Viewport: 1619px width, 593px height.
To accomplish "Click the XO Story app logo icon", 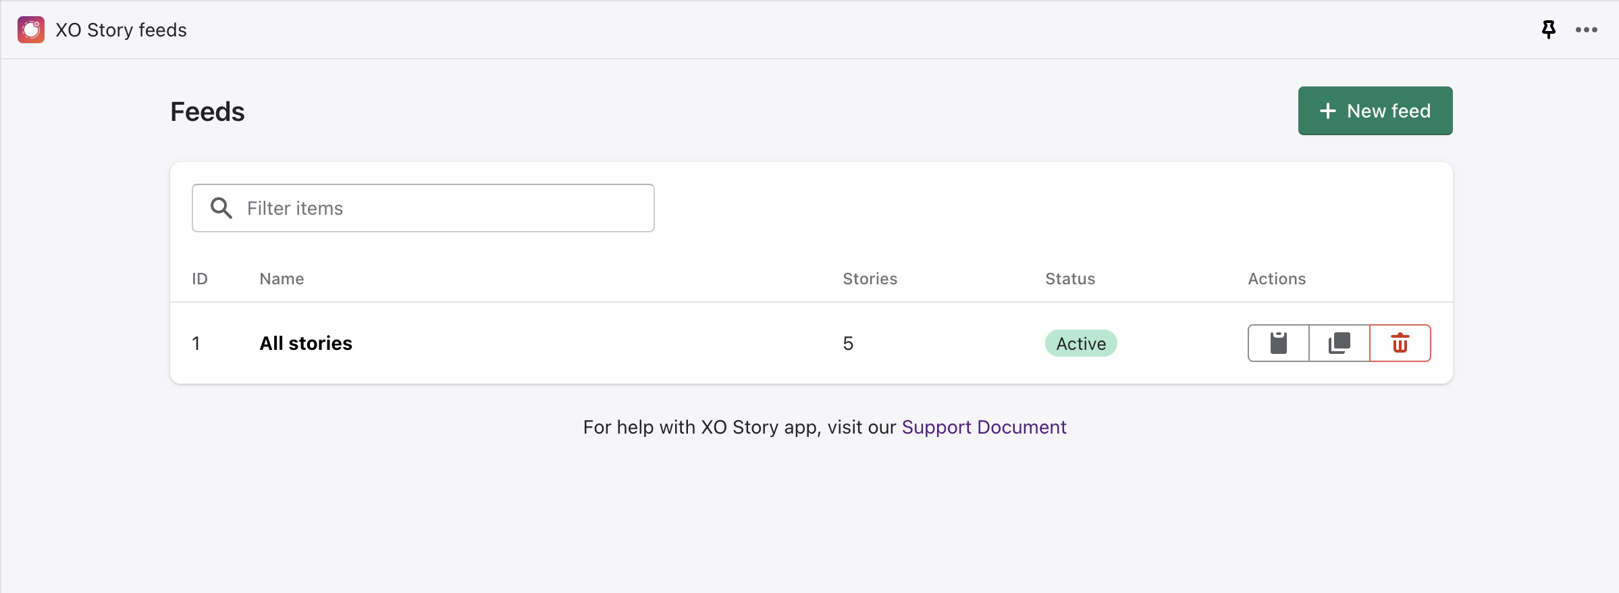I will [x=31, y=30].
